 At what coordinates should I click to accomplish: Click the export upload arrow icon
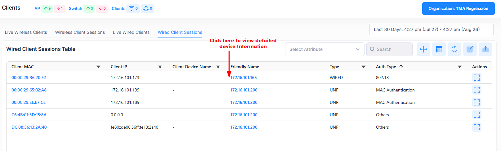tap(485, 49)
